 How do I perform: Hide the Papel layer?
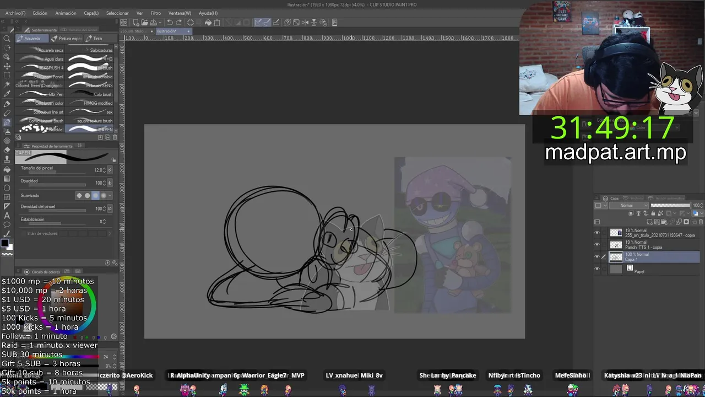pos(597,269)
